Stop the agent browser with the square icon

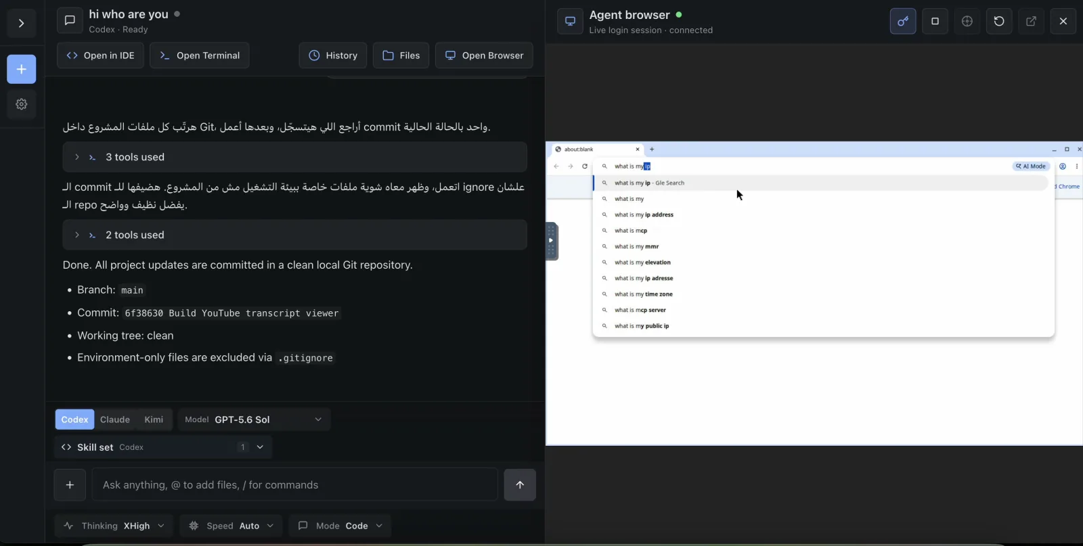click(935, 21)
